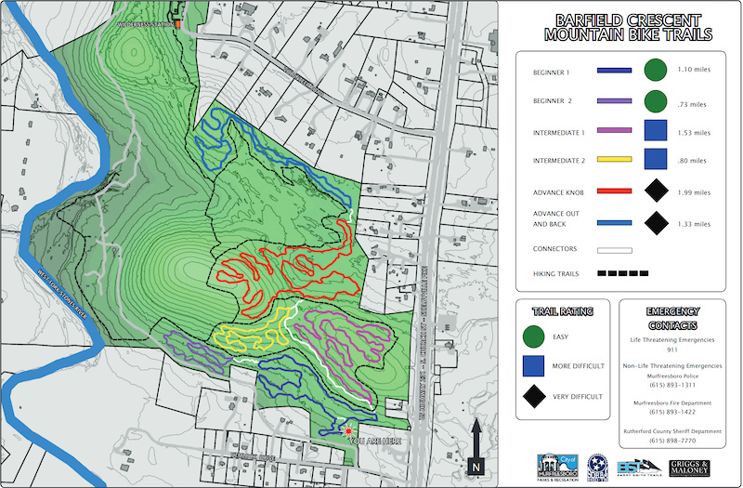Select the blue square beside Intermediate 1
Image resolution: width=743 pixels, height=488 pixels.
click(657, 130)
